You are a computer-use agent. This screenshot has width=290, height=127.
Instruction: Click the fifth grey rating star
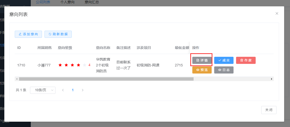pyautogui.click(x=85, y=65)
